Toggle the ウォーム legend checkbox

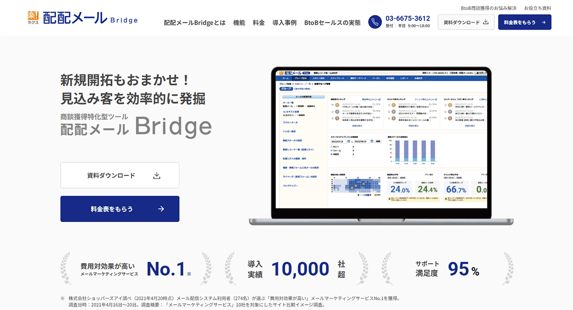tap(331, 151)
